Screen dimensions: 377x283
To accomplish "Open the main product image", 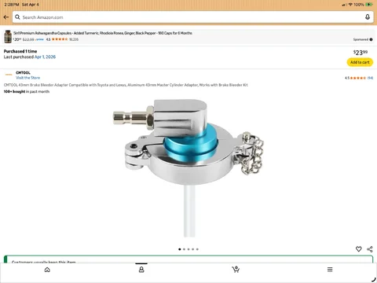I will tap(188, 167).
